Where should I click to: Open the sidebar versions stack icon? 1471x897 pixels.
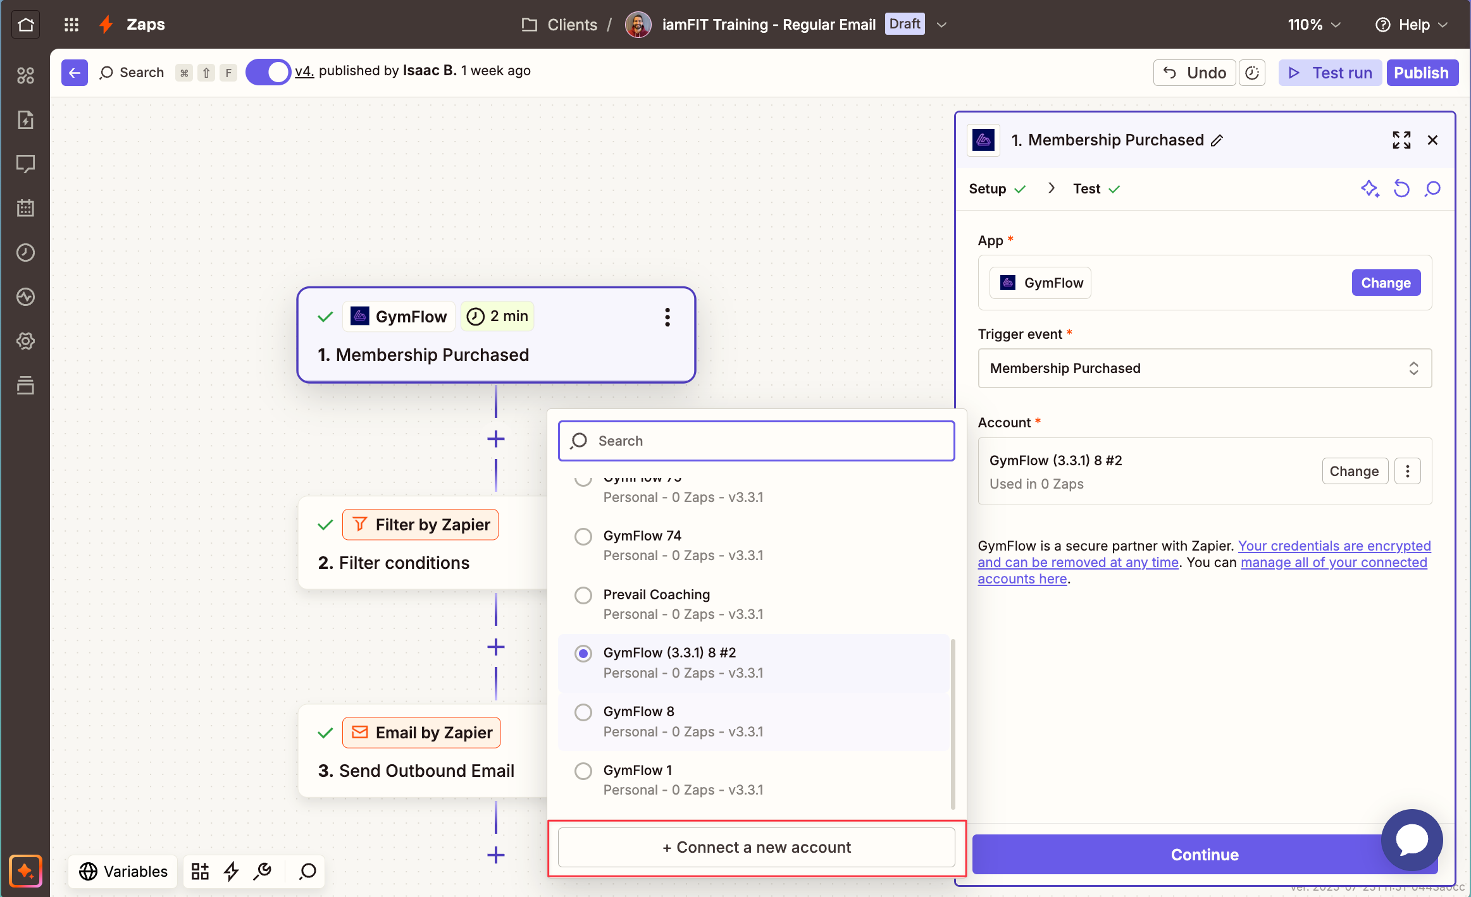[x=26, y=385]
